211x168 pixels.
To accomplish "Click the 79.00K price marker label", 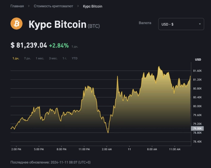I will 198,128.
